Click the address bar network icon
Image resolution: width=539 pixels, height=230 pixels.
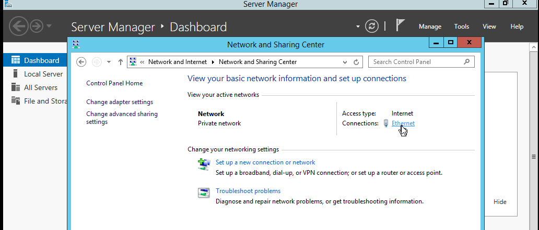coord(133,62)
